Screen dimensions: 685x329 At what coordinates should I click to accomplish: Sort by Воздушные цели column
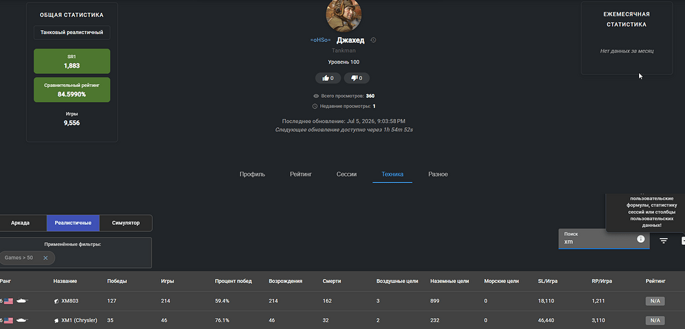(x=397, y=282)
